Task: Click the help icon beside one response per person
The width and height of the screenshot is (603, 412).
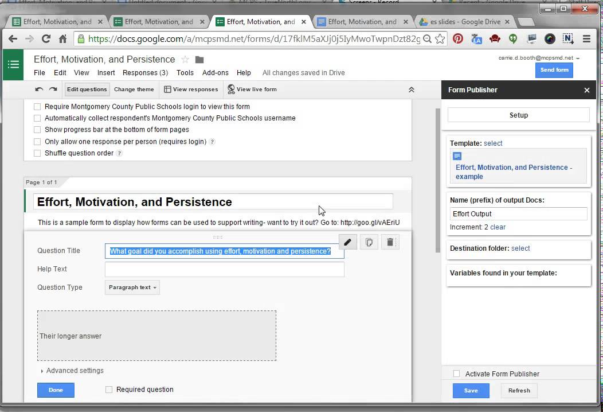Action: 212,142
